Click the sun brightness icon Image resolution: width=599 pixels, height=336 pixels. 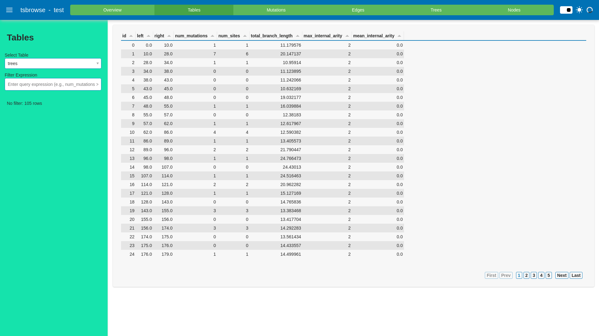tap(579, 10)
